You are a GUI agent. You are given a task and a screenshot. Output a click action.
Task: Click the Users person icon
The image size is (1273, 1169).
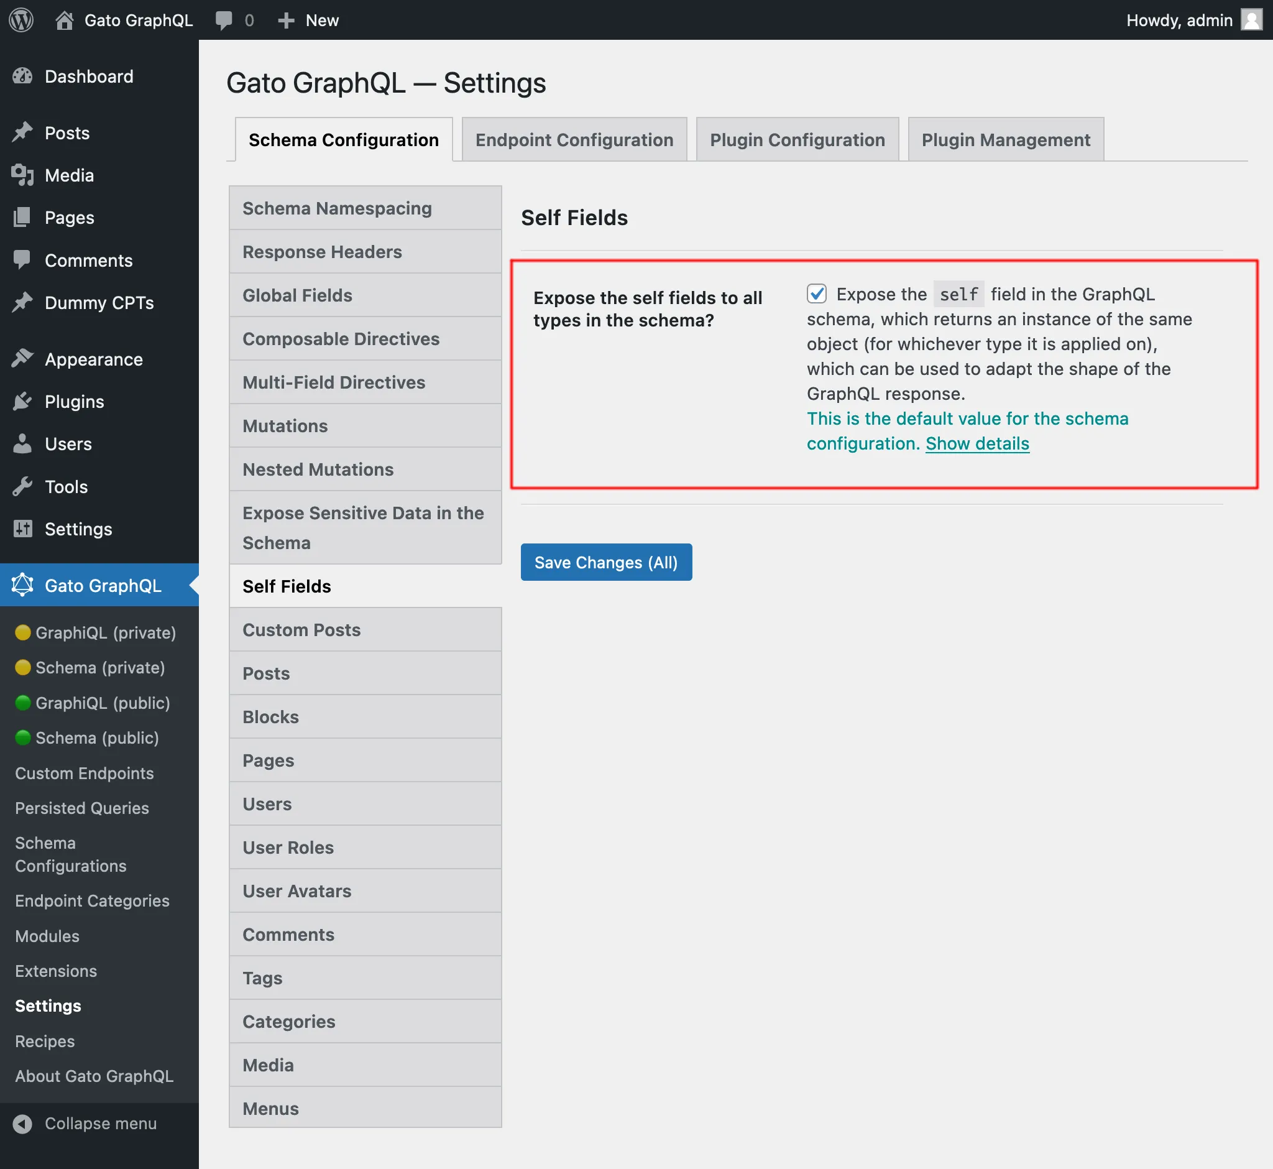click(x=23, y=443)
